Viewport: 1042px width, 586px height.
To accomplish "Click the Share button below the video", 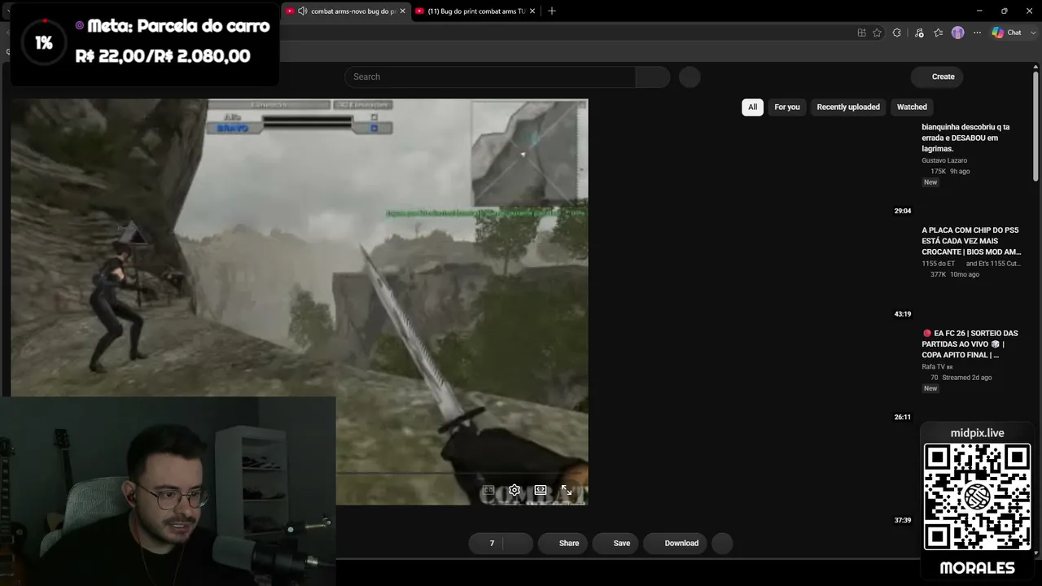I will [x=563, y=543].
